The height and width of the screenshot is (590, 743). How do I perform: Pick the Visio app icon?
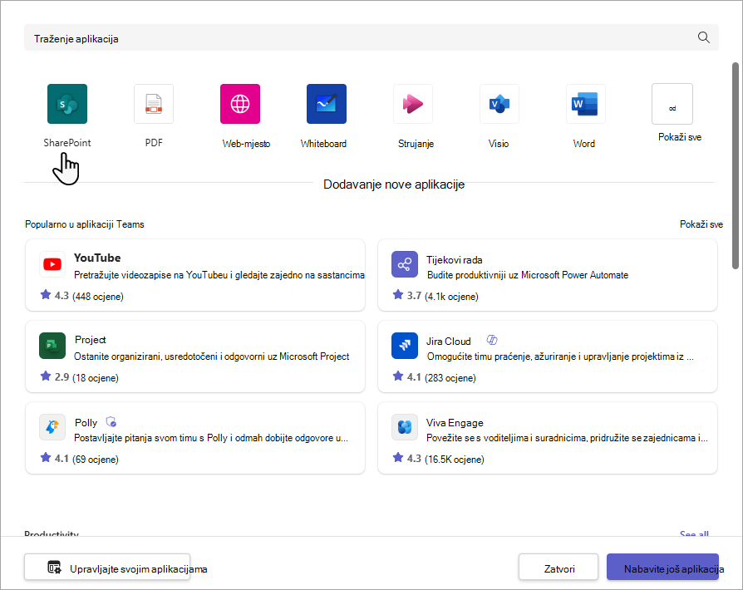pos(499,104)
